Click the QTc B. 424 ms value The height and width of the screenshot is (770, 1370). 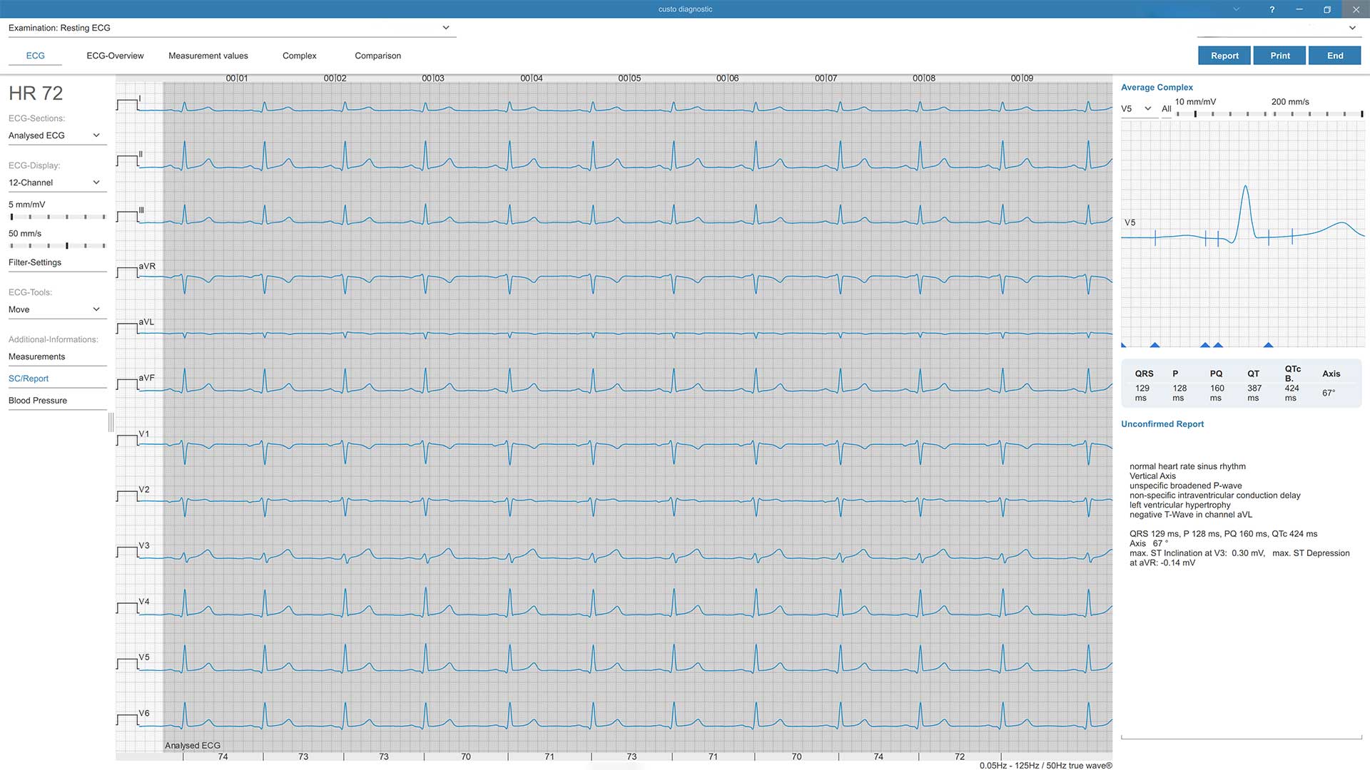click(x=1292, y=393)
